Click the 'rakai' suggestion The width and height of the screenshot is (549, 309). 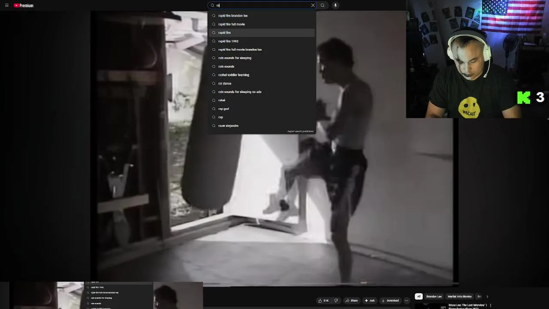pos(262,100)
